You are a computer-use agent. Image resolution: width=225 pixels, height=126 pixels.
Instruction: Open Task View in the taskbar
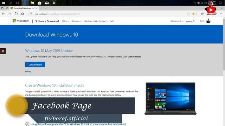pos(18,3)
